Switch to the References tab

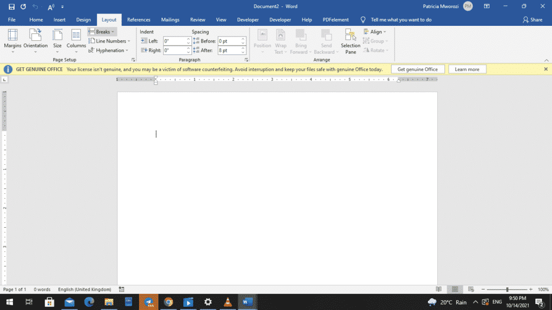click(x=139, y=20)
